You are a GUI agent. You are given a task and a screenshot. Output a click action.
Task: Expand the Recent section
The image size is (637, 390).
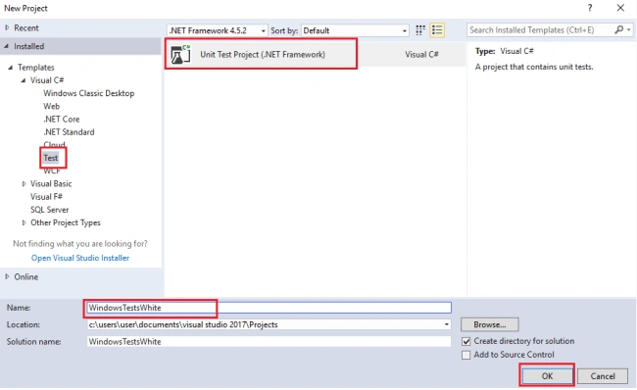point(7,27)
